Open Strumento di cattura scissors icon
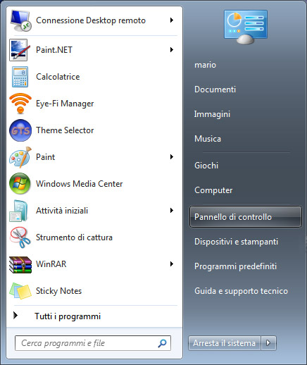 point(20,237)
